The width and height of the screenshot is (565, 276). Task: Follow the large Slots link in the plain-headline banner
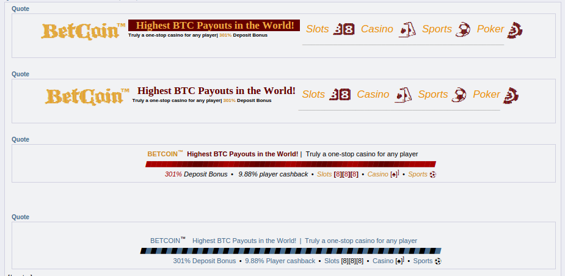coord(313,94)
